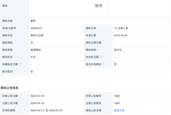Viewport: 171px width, 115px height.
Task: Click exclusive rights period 2020-04-21 至 2030-04-20
Action: pyautogui.click(x=46, y=110)
